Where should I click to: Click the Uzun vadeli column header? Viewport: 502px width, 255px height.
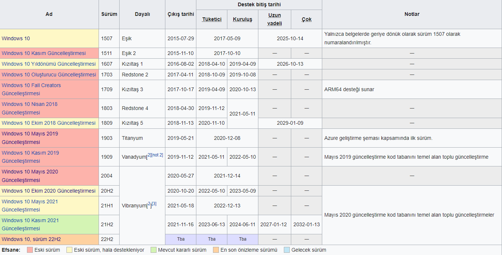pyautogui.click(x=275, y=19)
